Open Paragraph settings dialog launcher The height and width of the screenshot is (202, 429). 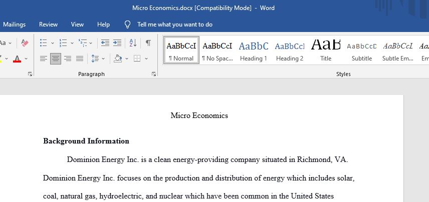pos(154,74)
